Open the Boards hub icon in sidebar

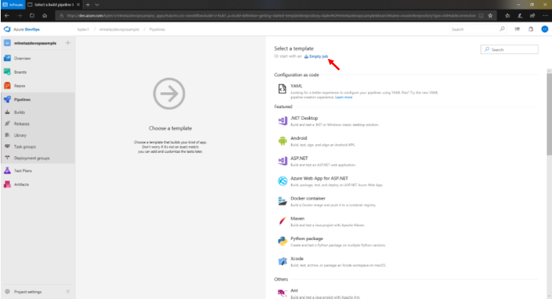[x=7, y=71]
